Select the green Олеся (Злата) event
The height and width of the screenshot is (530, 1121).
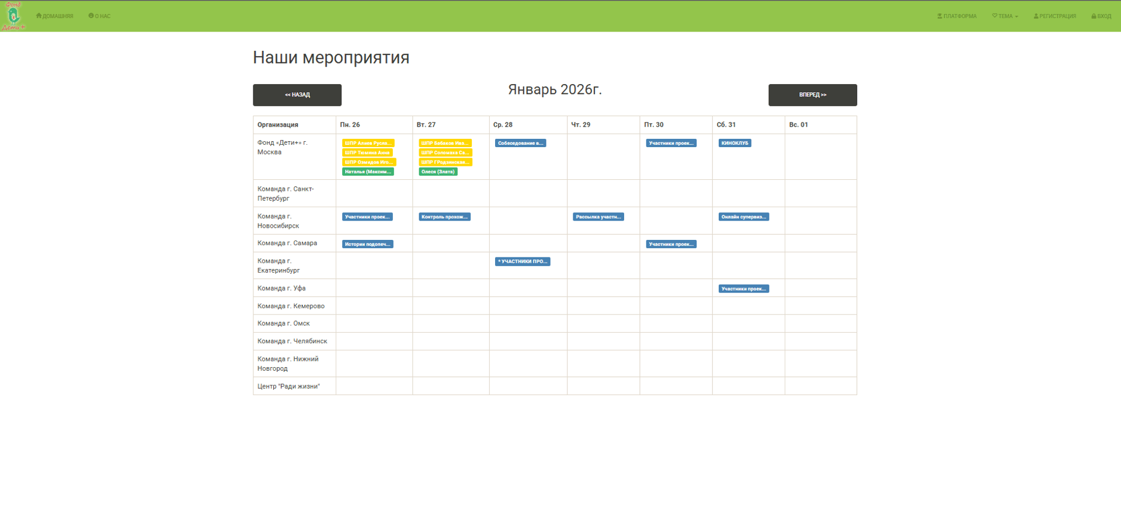pos(438,172)
